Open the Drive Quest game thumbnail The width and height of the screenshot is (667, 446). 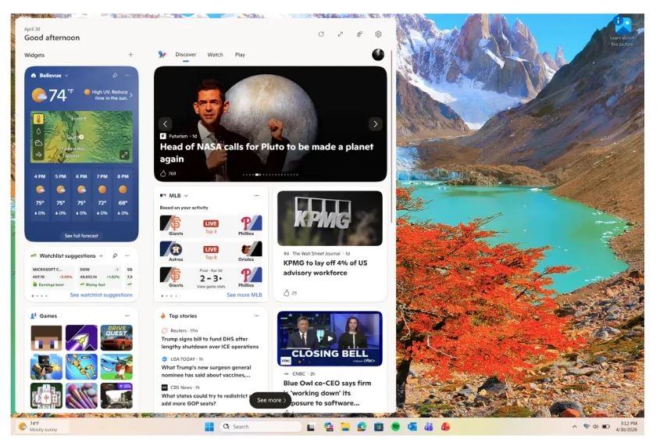116,337
